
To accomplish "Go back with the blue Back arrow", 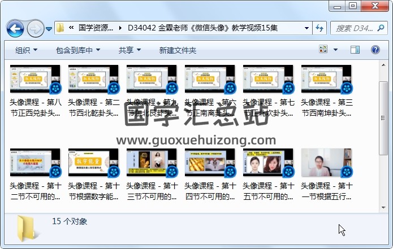I will 15,29.
